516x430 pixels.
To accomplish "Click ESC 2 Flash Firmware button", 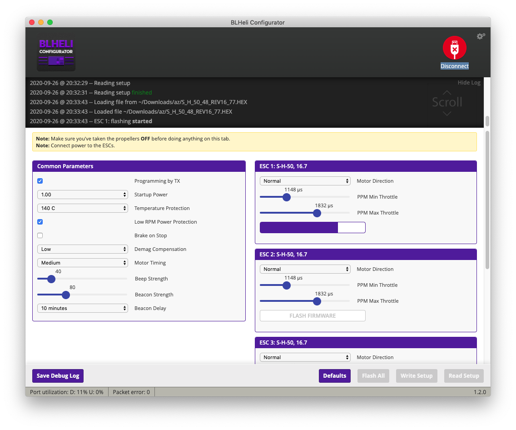I will point(313,316).
